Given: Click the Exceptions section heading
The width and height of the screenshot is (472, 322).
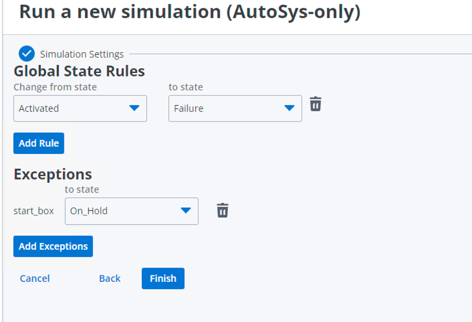Looking at the screenshot, I should 53,174.
